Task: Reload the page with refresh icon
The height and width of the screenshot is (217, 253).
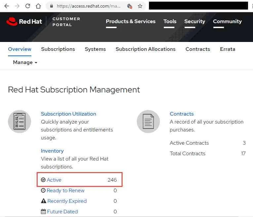Action: [28, 6]
